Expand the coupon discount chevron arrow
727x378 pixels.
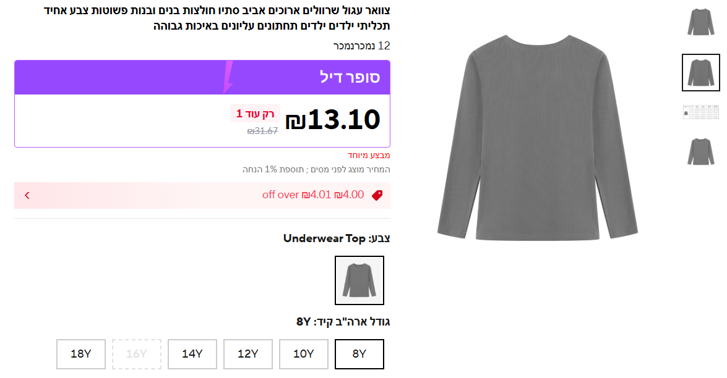[x=27, y=195]
